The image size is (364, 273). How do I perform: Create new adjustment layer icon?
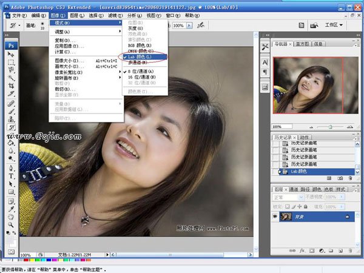pos(322,251)
